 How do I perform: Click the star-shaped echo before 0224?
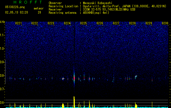[x=63, y=79]
